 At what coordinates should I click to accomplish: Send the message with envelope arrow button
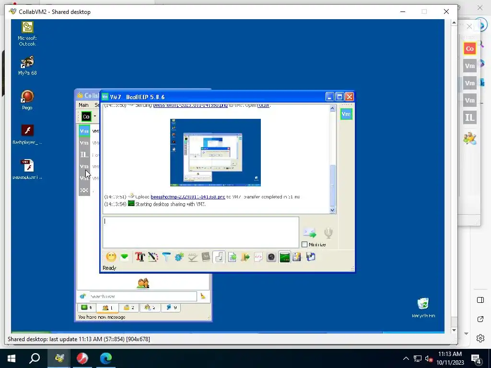(309, 232)
